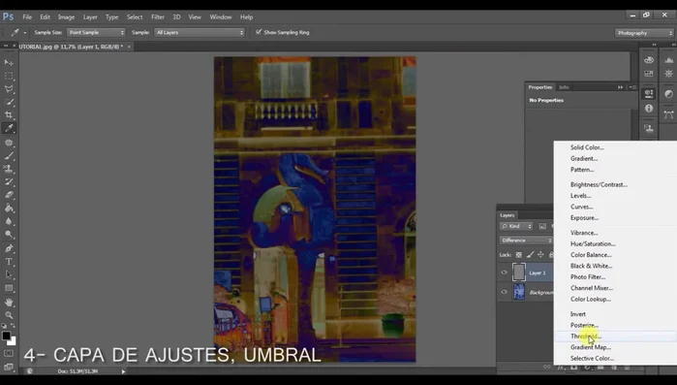
Task: Select the Clone Stamp tool
Action: click(9, 169)
